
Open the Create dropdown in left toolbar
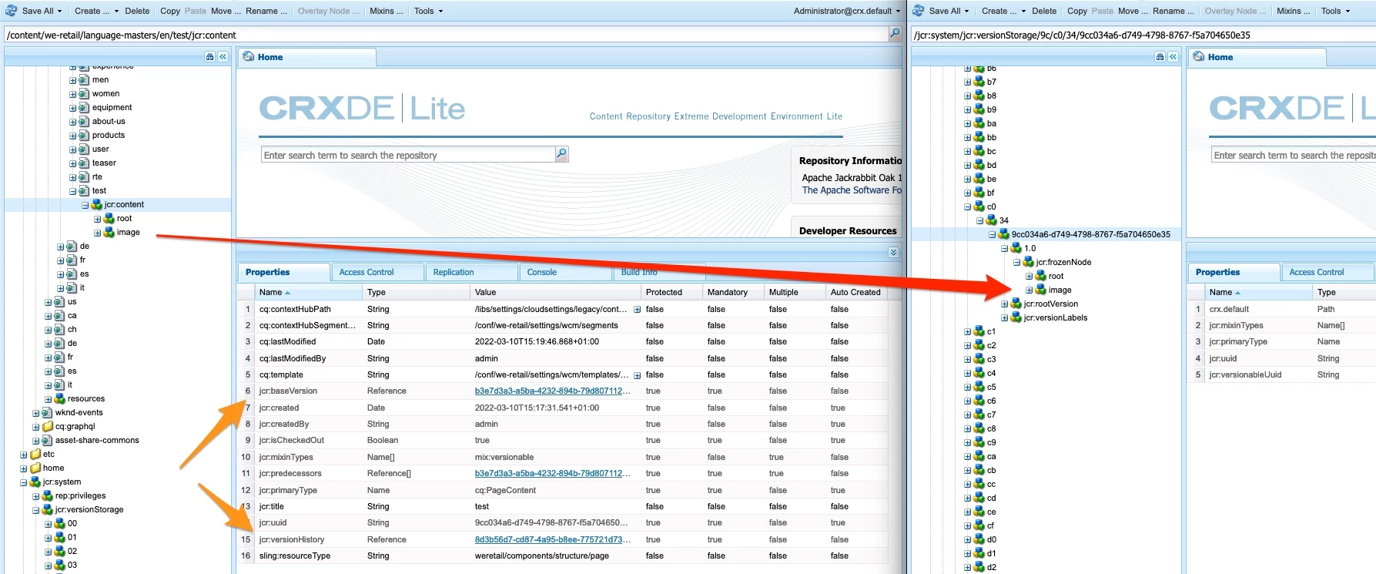coord(96,11)
